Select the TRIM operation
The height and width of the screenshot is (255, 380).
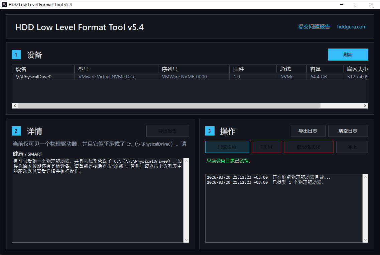click(266, 147)
